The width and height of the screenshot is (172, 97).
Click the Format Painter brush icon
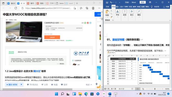(x=112, y=17)
